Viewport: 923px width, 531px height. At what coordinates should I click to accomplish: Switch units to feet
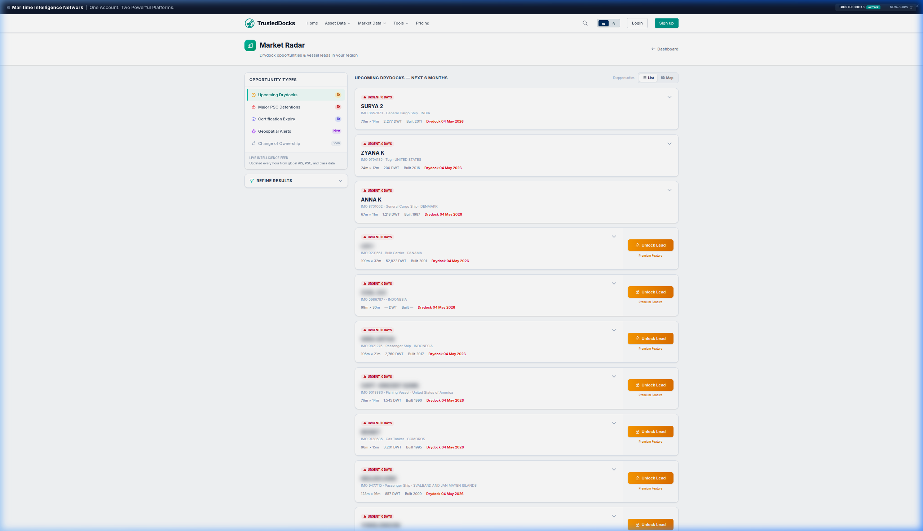(614, 23)
